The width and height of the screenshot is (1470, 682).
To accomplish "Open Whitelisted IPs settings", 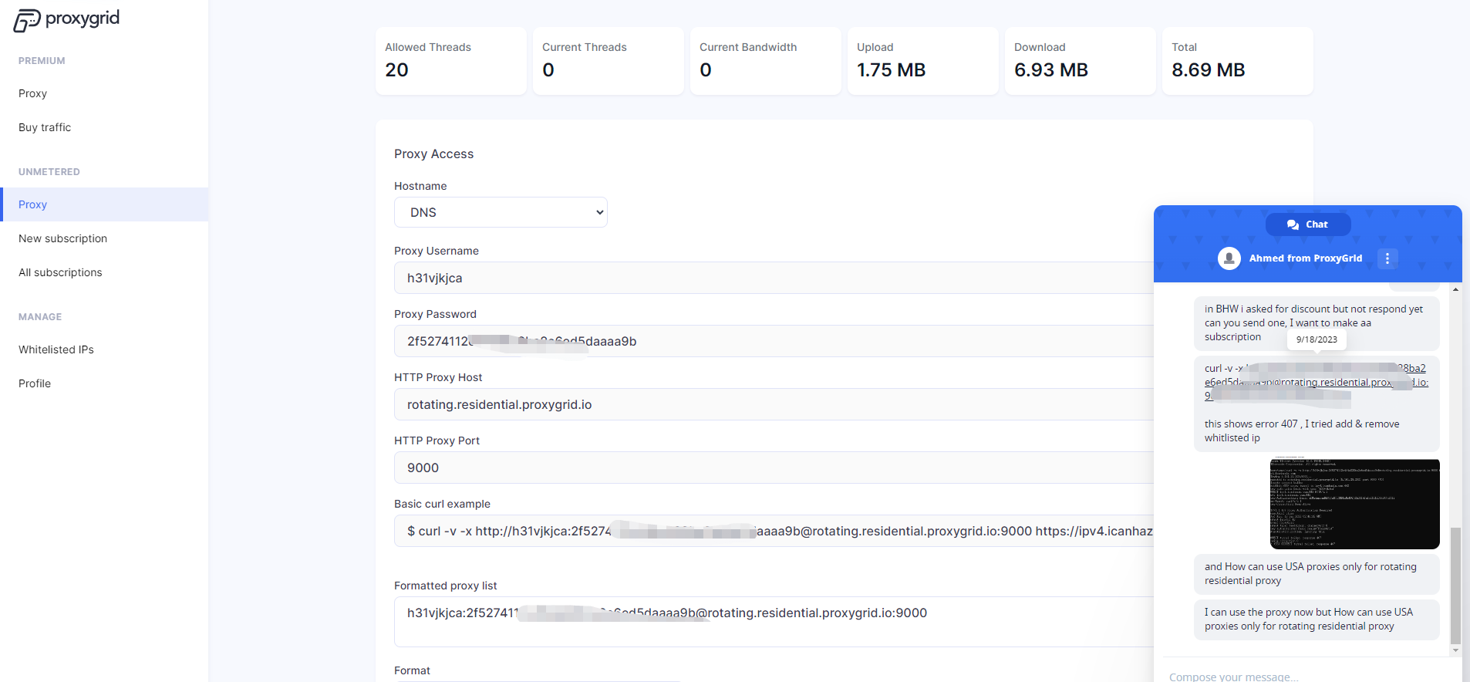I will point(56,349).
